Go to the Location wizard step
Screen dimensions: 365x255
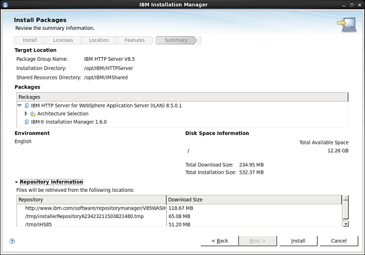99,40
